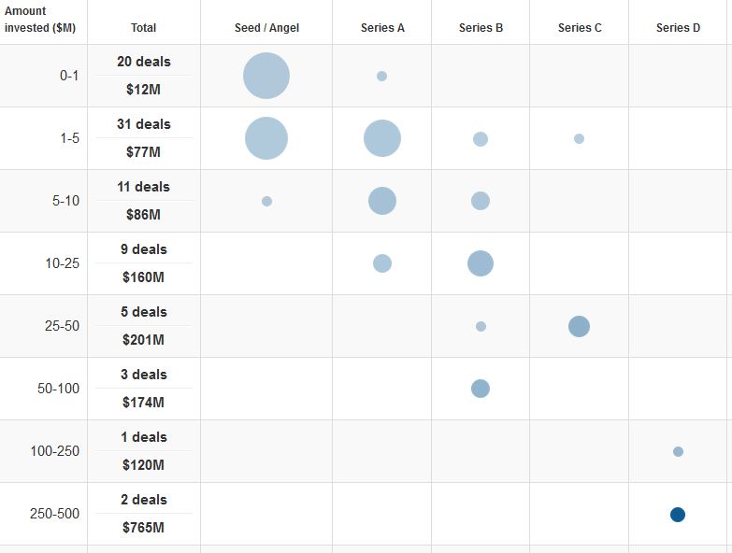The width and height of the screenshot is (732, 553).
Task: Click the Series B column header
Action: point(481,27)
